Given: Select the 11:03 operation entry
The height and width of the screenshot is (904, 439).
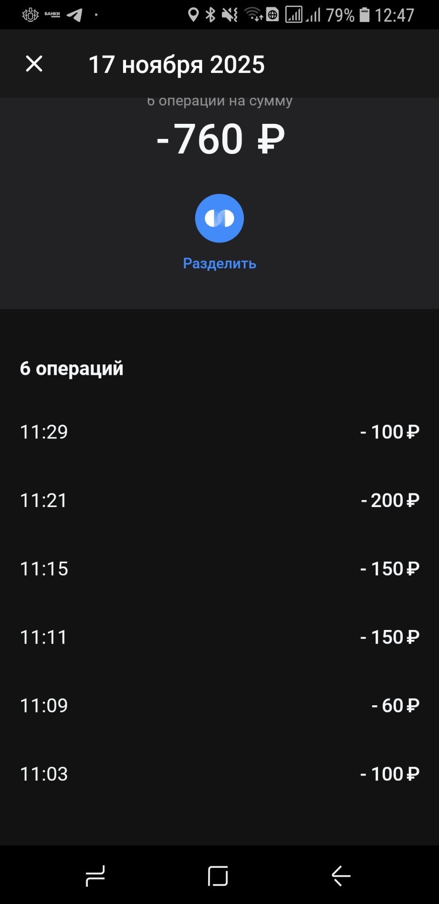Looking at the screenshot, I should point(219,774).
